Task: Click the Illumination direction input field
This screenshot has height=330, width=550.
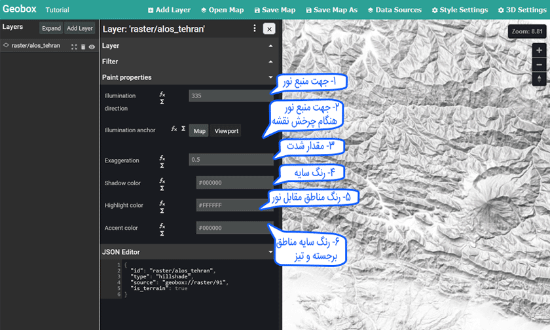Action: click(230, 96)
